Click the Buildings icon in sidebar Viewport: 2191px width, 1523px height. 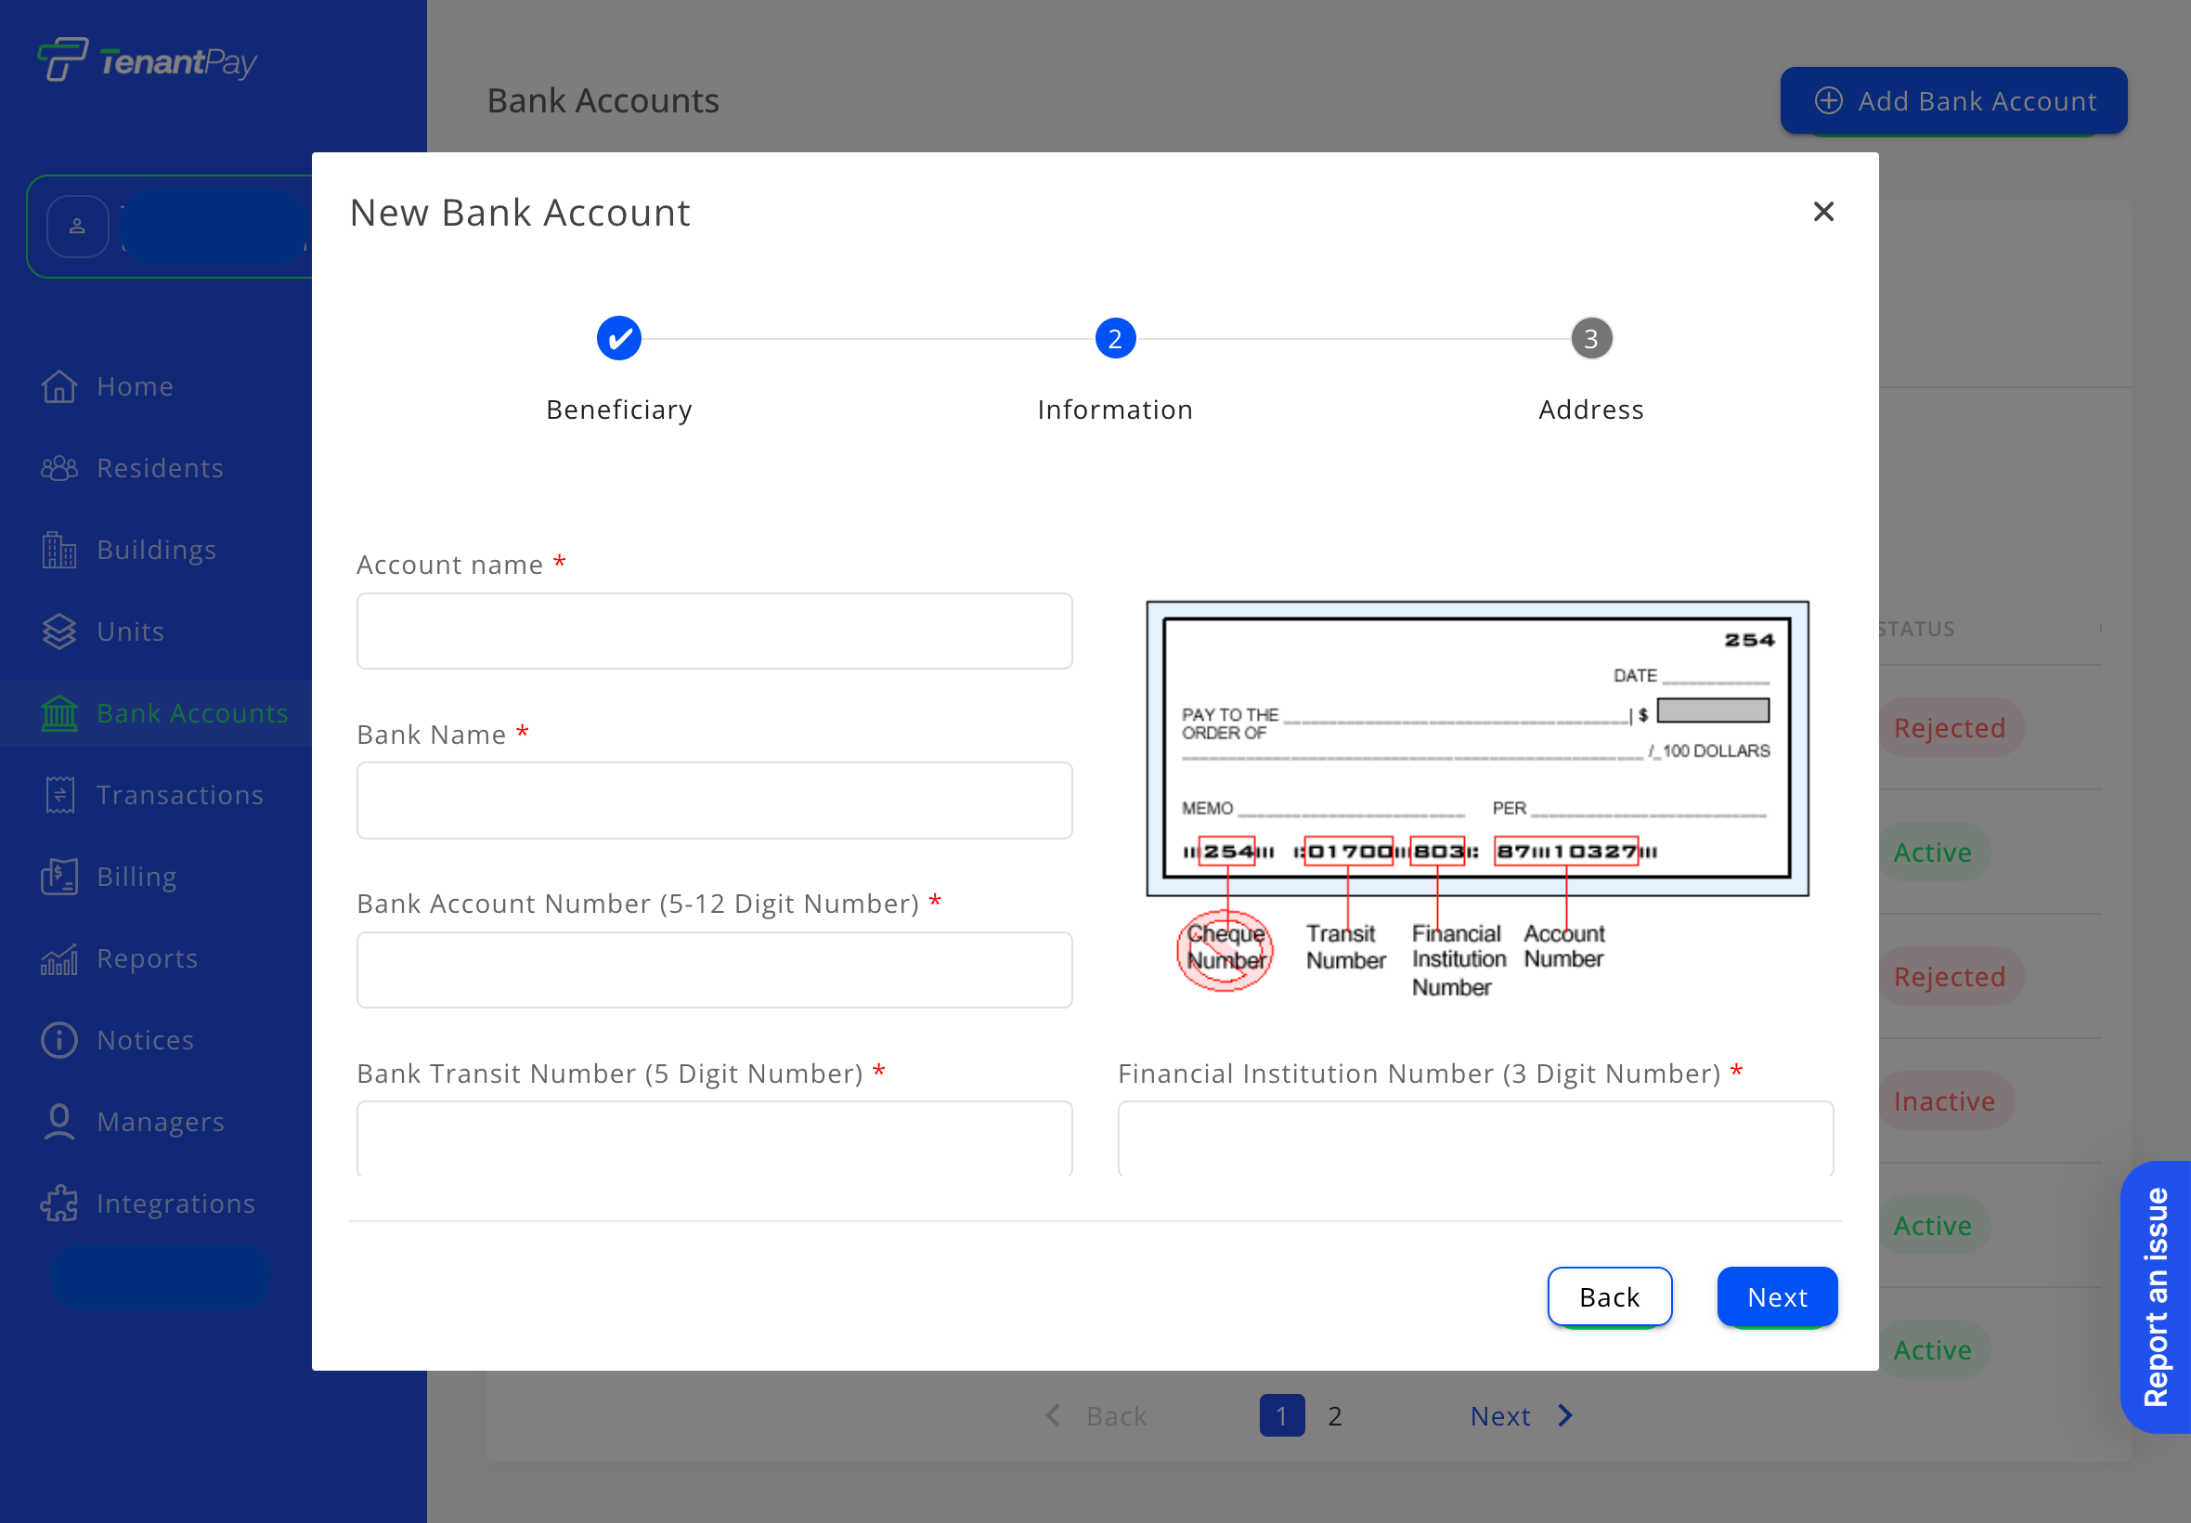tap(59, 550)
